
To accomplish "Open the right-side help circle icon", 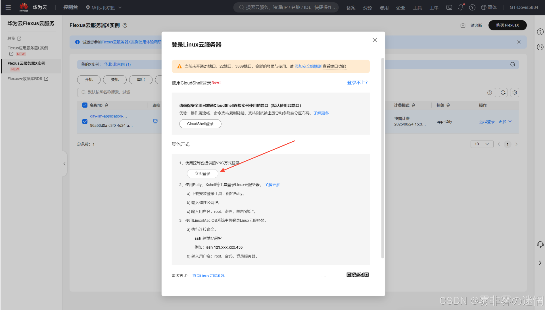I will point(540,32).
